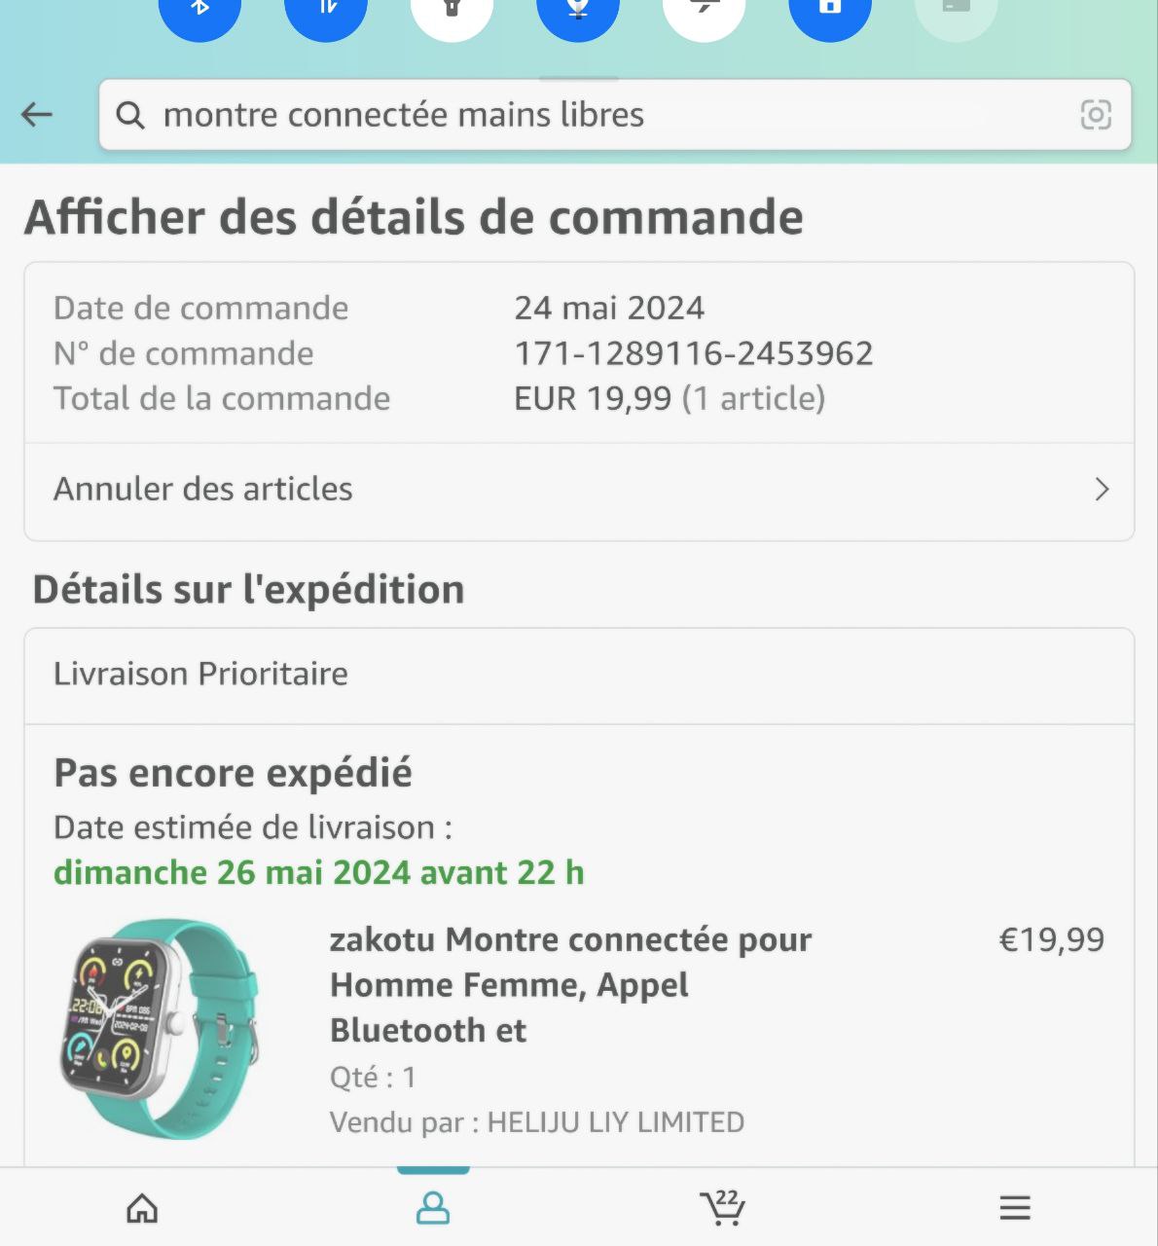This screenshot has height=1246, width=1158.
Task: Open the camera lens scan search
Action: click(x=1096, y=115)
